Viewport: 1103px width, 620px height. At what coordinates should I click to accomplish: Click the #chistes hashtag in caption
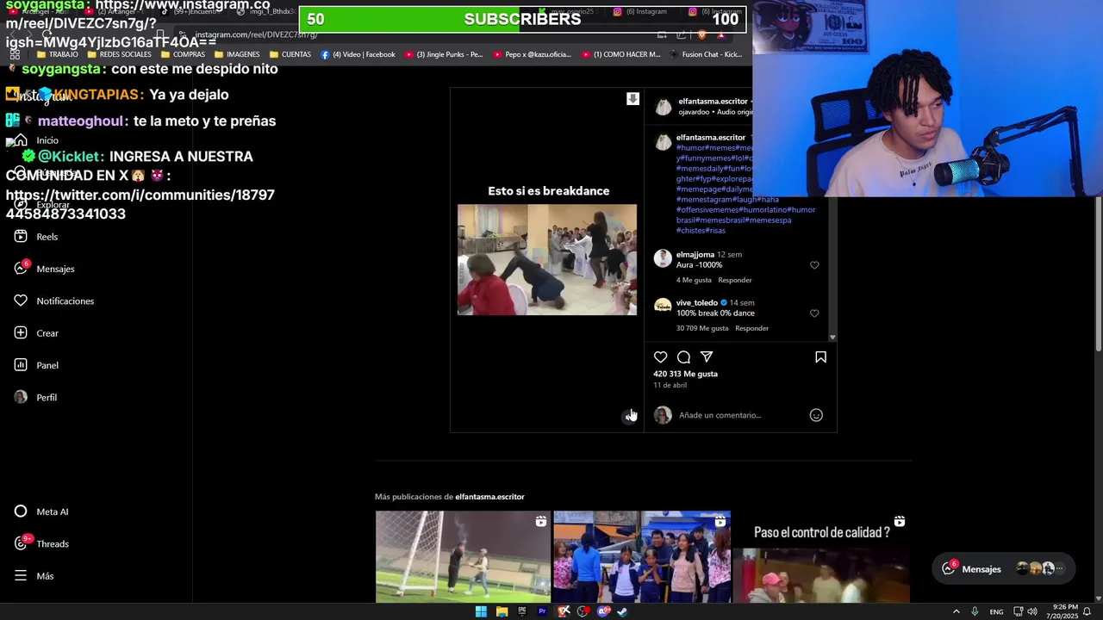[x=689, y=231]
